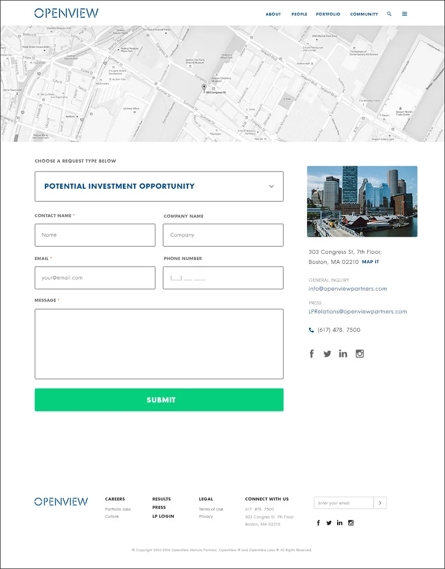The image size is (445, 569).
Task: Open Culture footer link
Action: pos(112,516)
